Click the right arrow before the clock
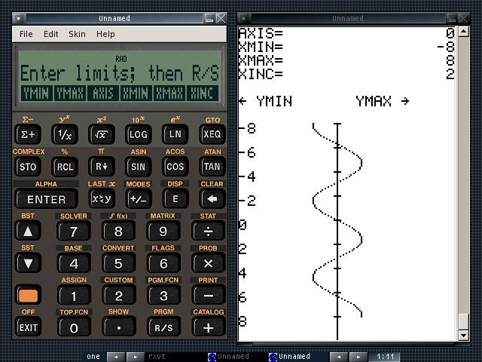This screenshot has height=362, width=482. [358, 357]
